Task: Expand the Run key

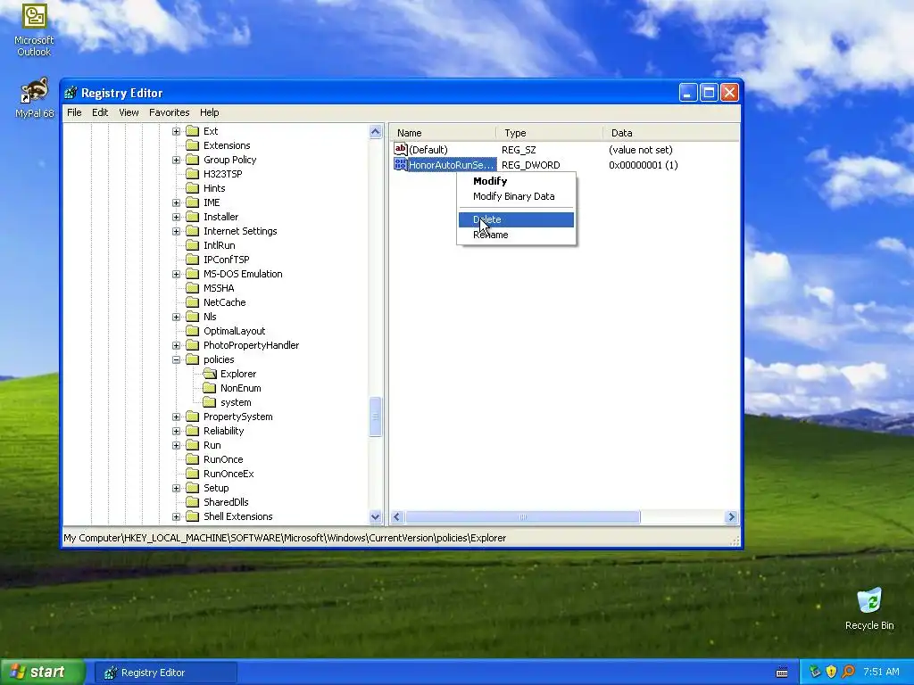Action: click(x=176, y=446)
